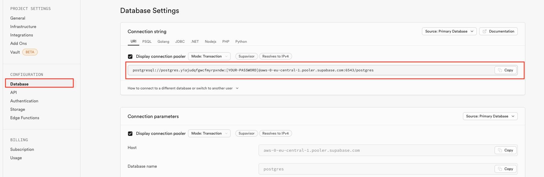Switch to the Python tab
Image resolution: width=544 pixels, height=177 pixels.
[241, 42]
